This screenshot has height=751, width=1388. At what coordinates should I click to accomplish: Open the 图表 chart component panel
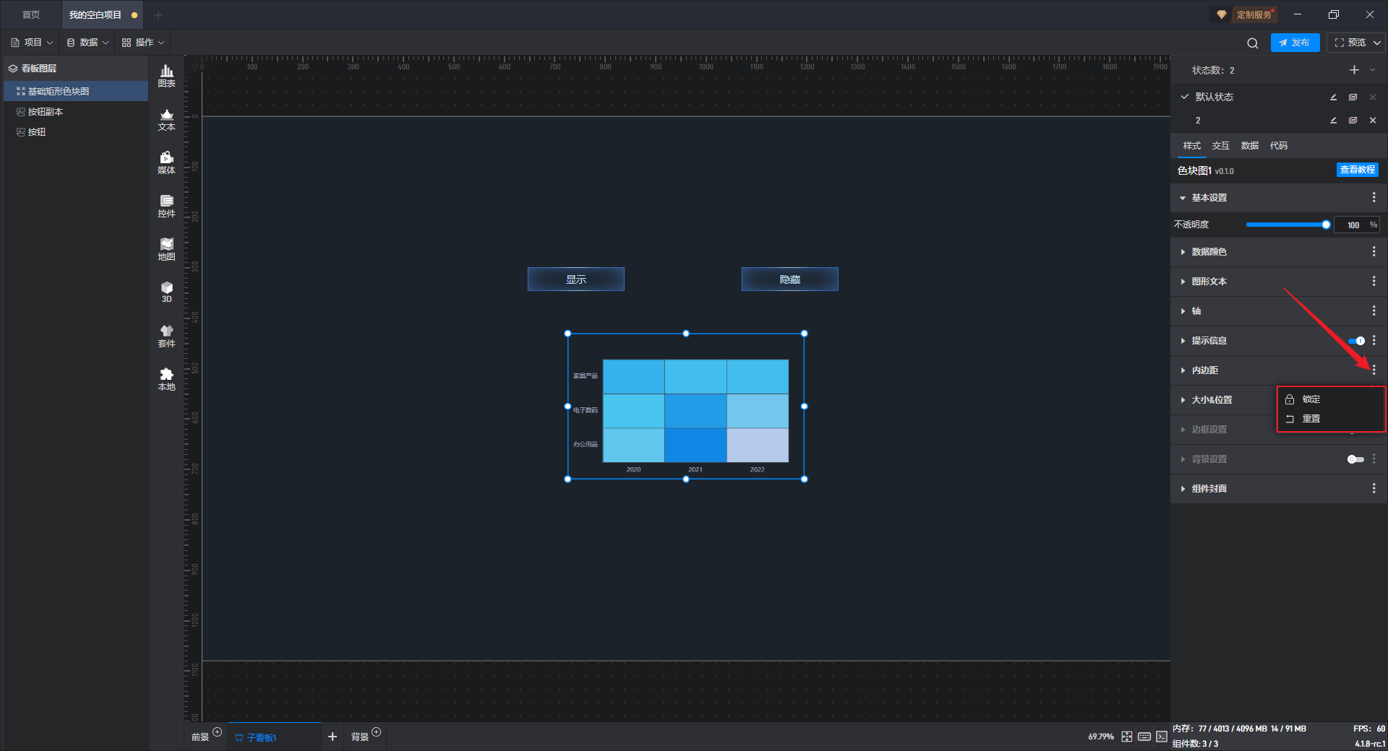pyautogui.click(x=166, y=76)
